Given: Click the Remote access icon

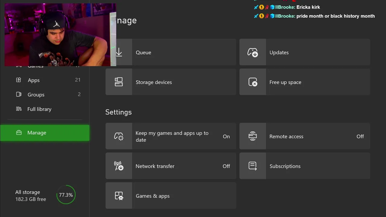Looking at the screenshot, I should [252, 136].
